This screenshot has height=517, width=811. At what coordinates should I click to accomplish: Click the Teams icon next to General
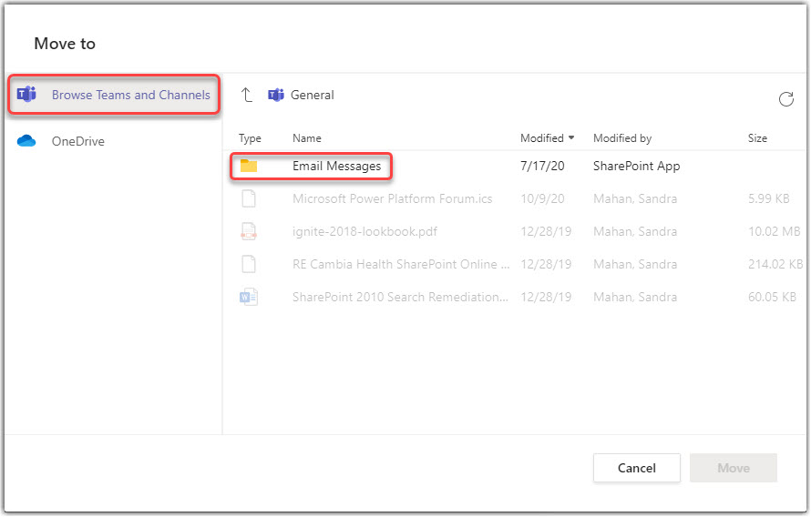pos(275,95)
